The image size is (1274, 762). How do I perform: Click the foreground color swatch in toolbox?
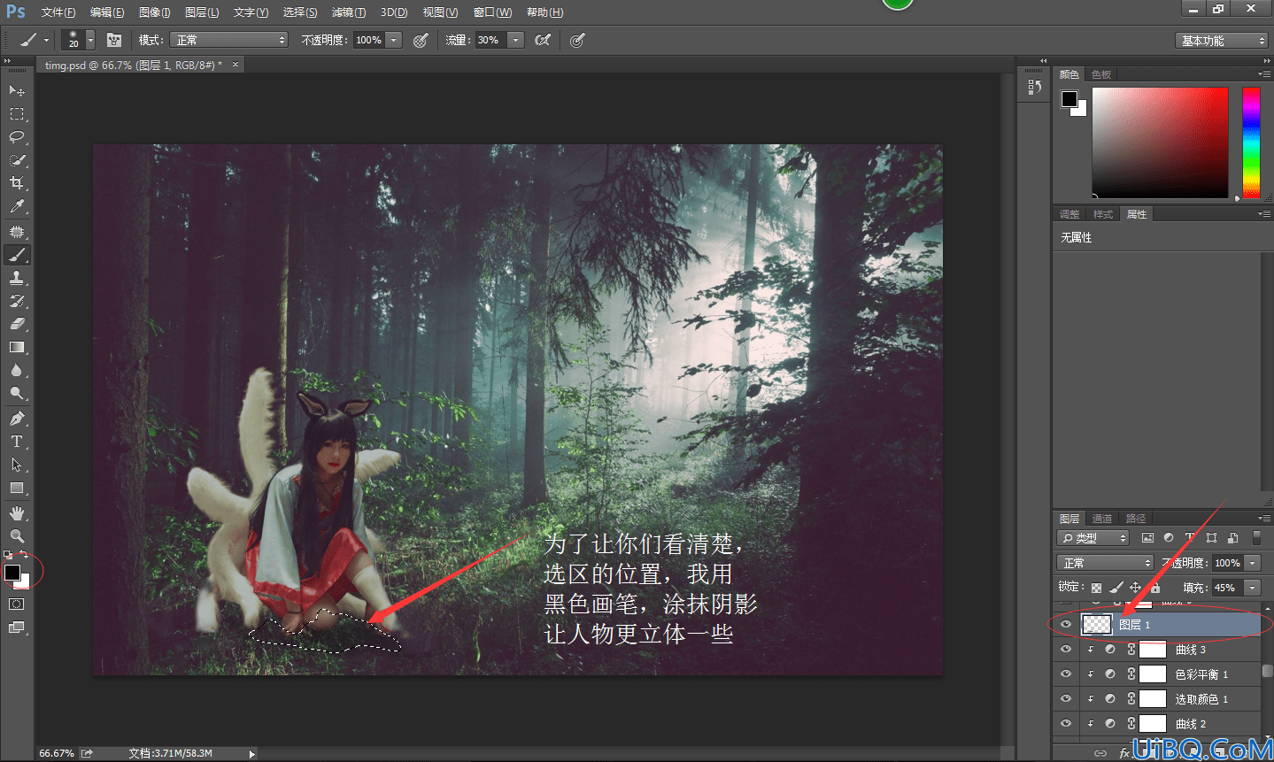tap(12, 573)
